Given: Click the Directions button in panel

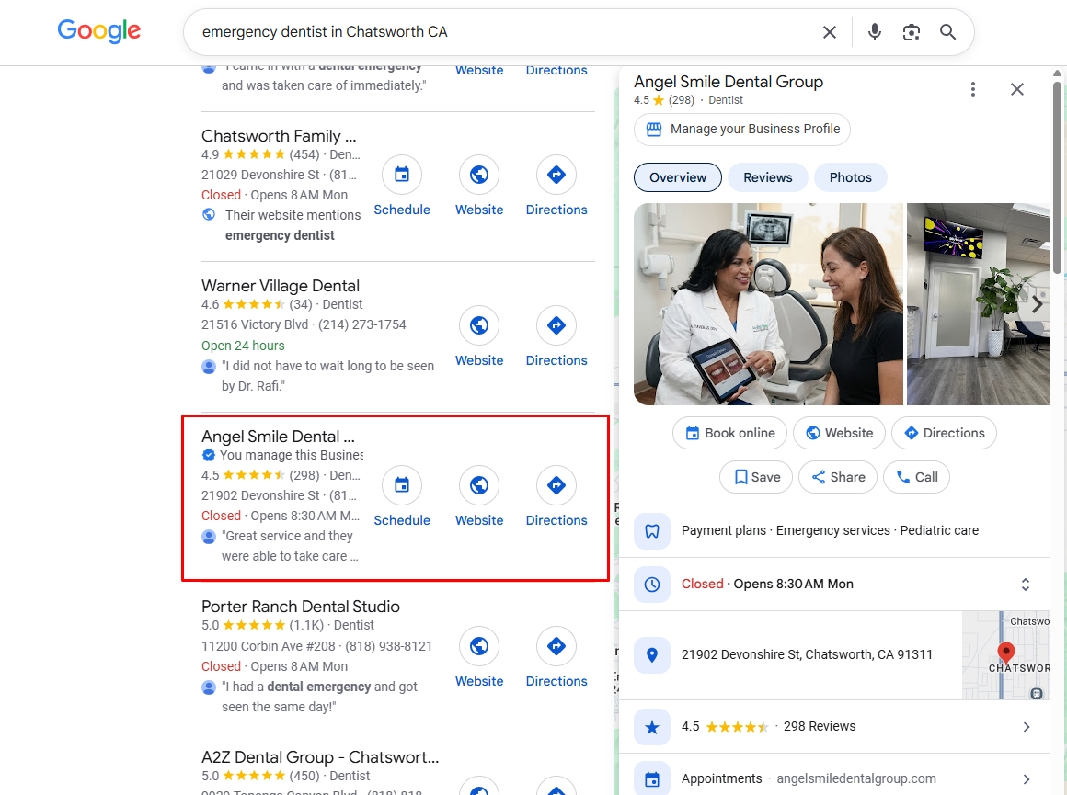Looking at the screenshot, I should coord(944,433).
